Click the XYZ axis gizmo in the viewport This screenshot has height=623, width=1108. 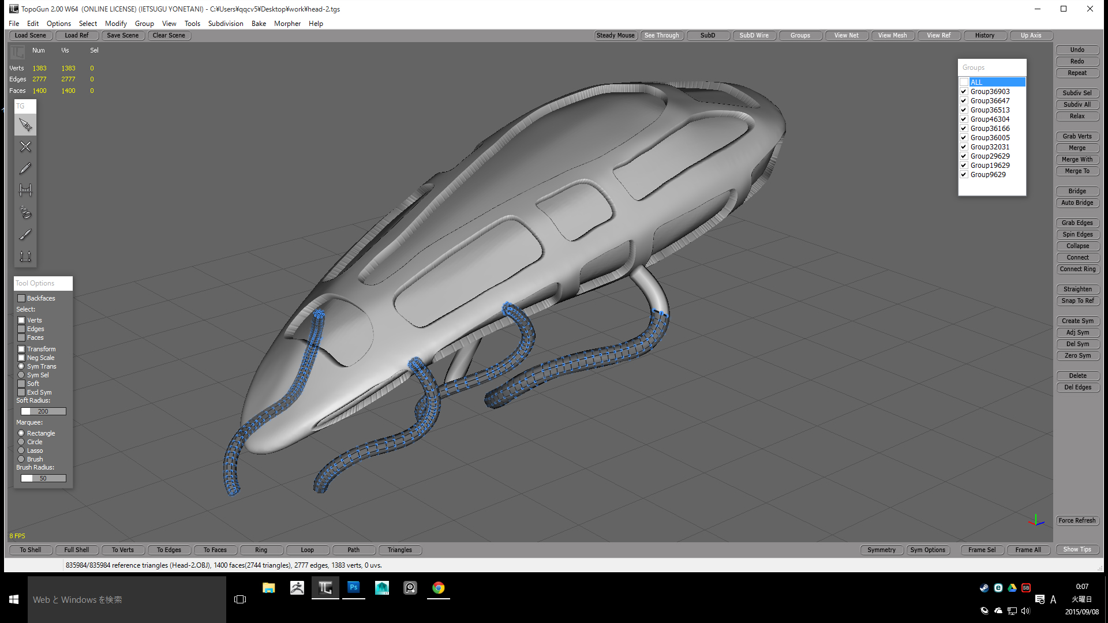click(x=1036, y=520)
